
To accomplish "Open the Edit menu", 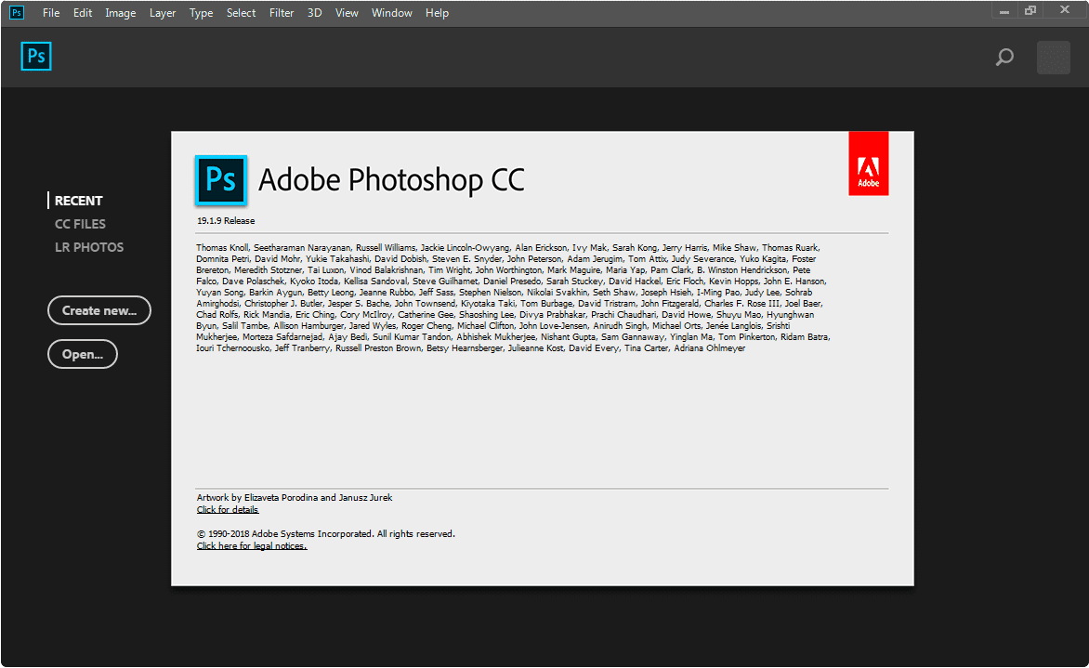I will click(83, 12).
